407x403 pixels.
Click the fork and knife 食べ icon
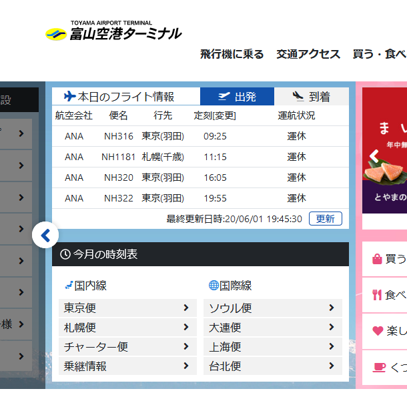coord(377,295)
